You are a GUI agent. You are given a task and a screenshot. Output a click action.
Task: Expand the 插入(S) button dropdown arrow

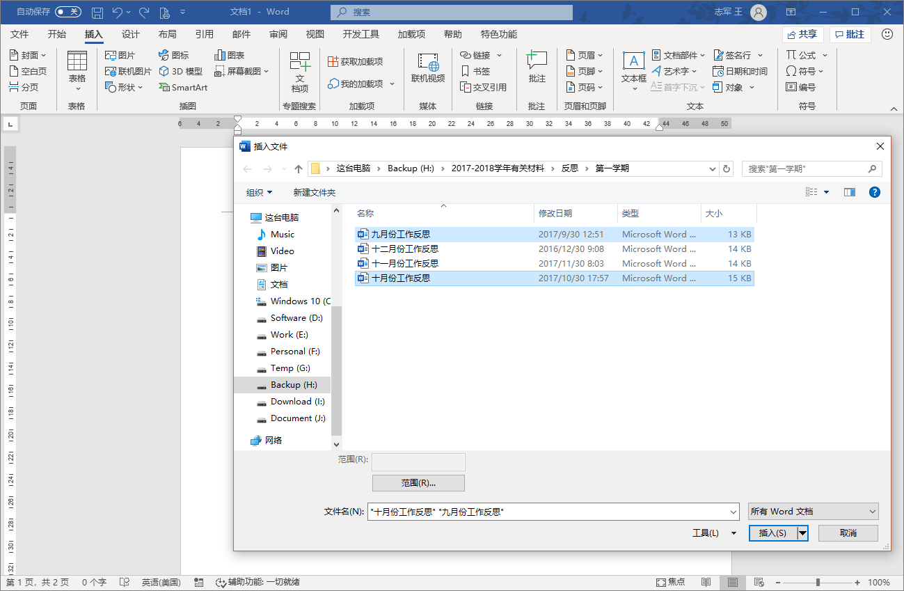coord(802,533)
